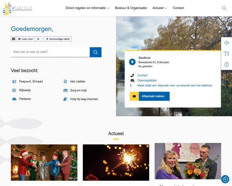Open the round accessibility widget at bottom right

[x=225, y=179]
